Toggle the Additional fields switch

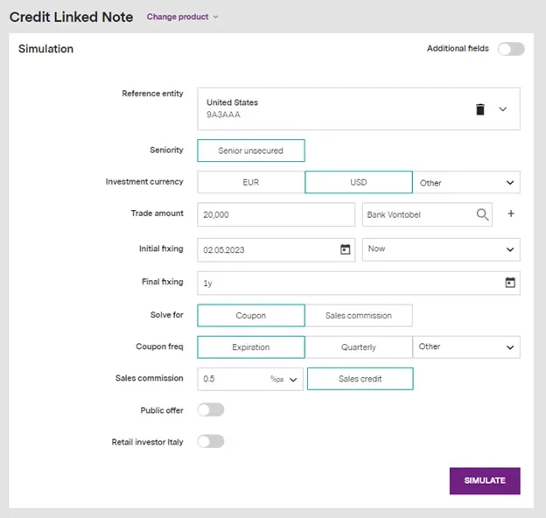510,49
